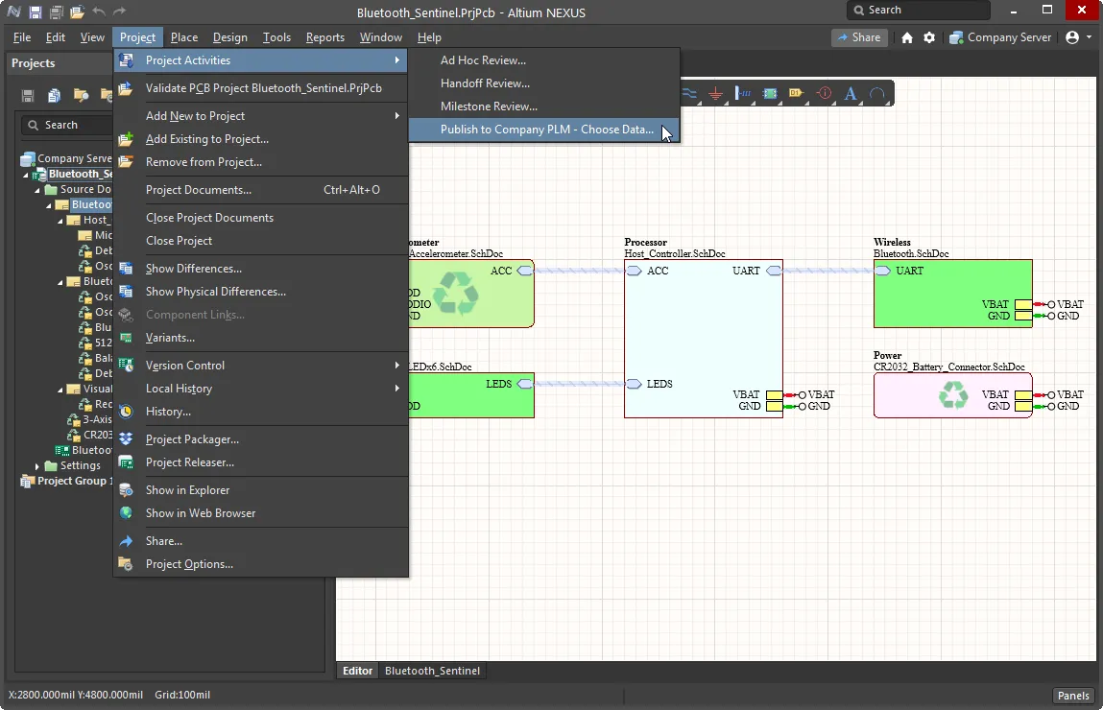Image resolution: width=1103 pixels, height=710 pixels.
Task: Switch to the Bluetooth_Sentinel tab
Action: 432,671
